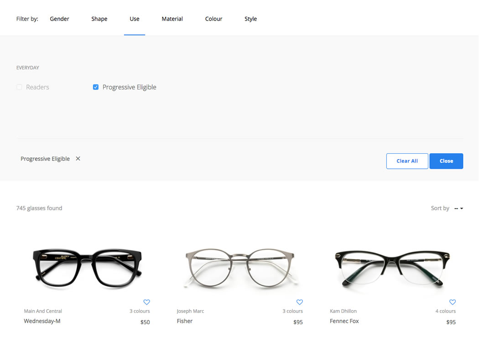Remove the Progressive Eligible filter chip
Image resolution: width=479 pixels, height=342 pixels.
(78, 158)
